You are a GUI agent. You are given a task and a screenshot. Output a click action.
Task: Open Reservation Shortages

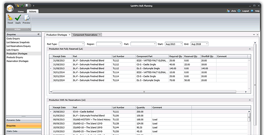[x=18, y=61]
